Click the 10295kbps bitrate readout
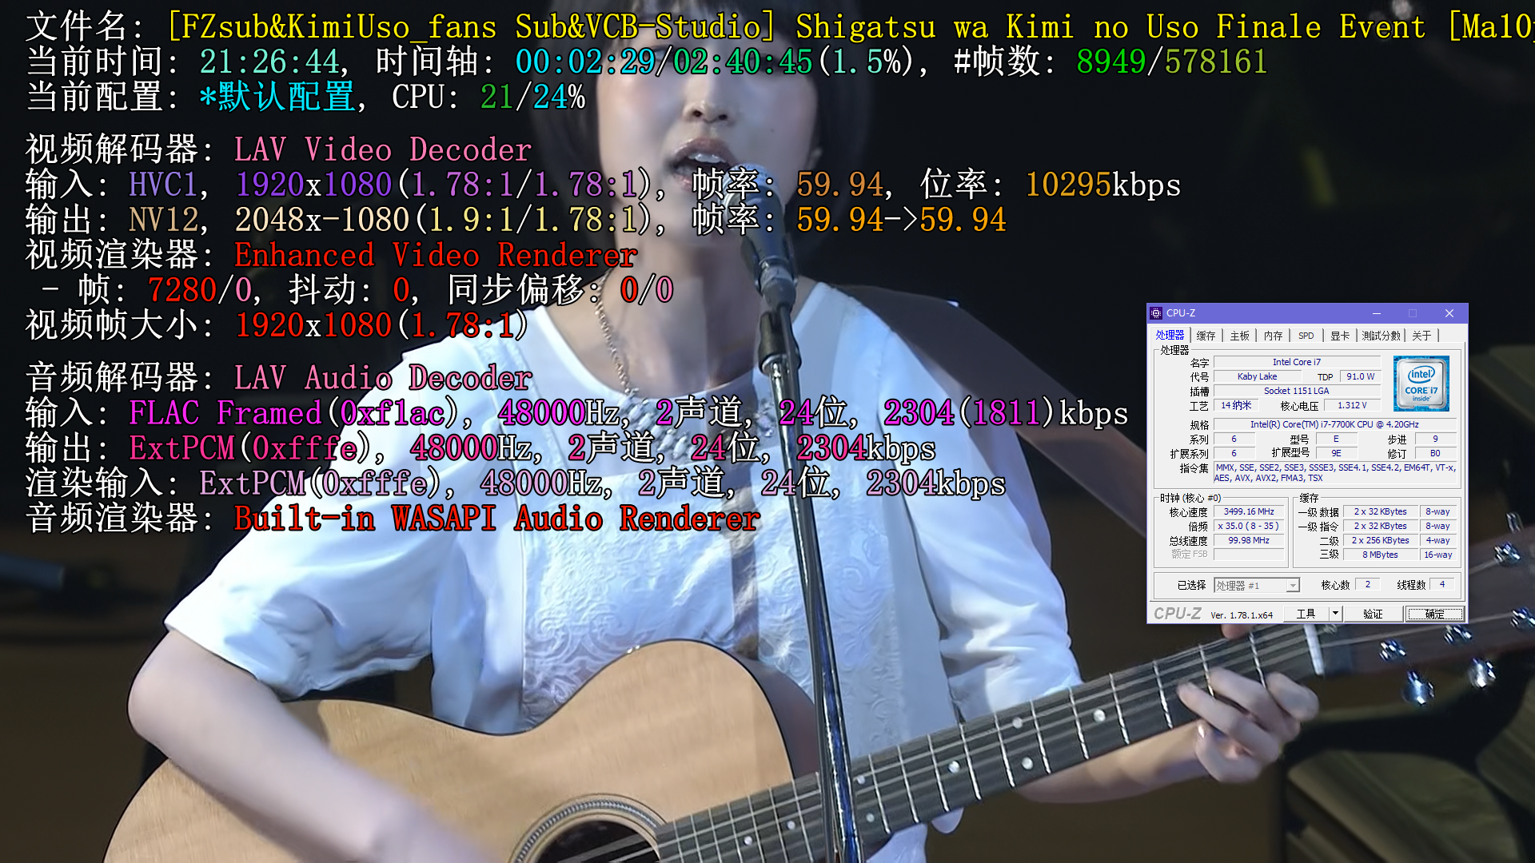The image size is (1535, 863). tap(1103, 185)
